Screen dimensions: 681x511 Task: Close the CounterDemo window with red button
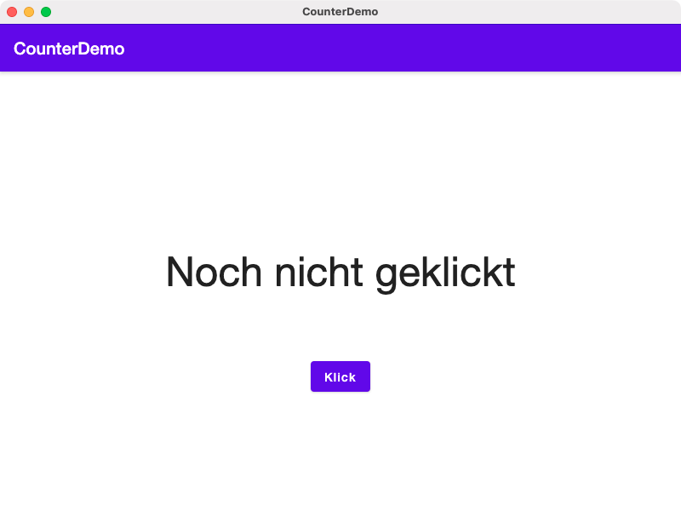pyautogui.click(x=12, y=12)
